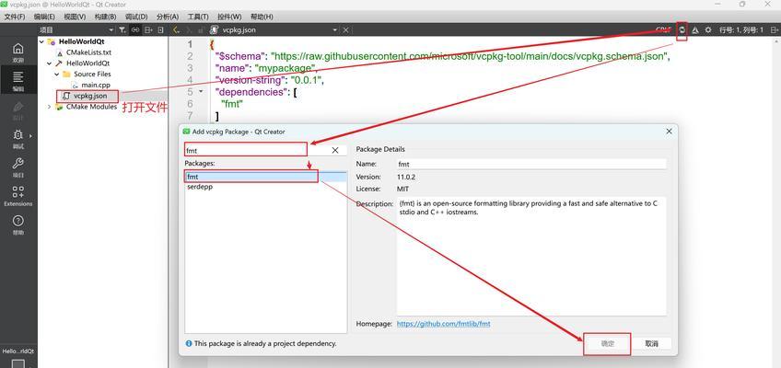Select fmt in the Packages list
The height and width of the screenshot is (368, 781).
(x=266, y=177)
